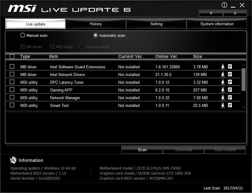252x193 pixels.
Task: Click Operating system Windows 10 64-bit text
Action: (43, 168)
